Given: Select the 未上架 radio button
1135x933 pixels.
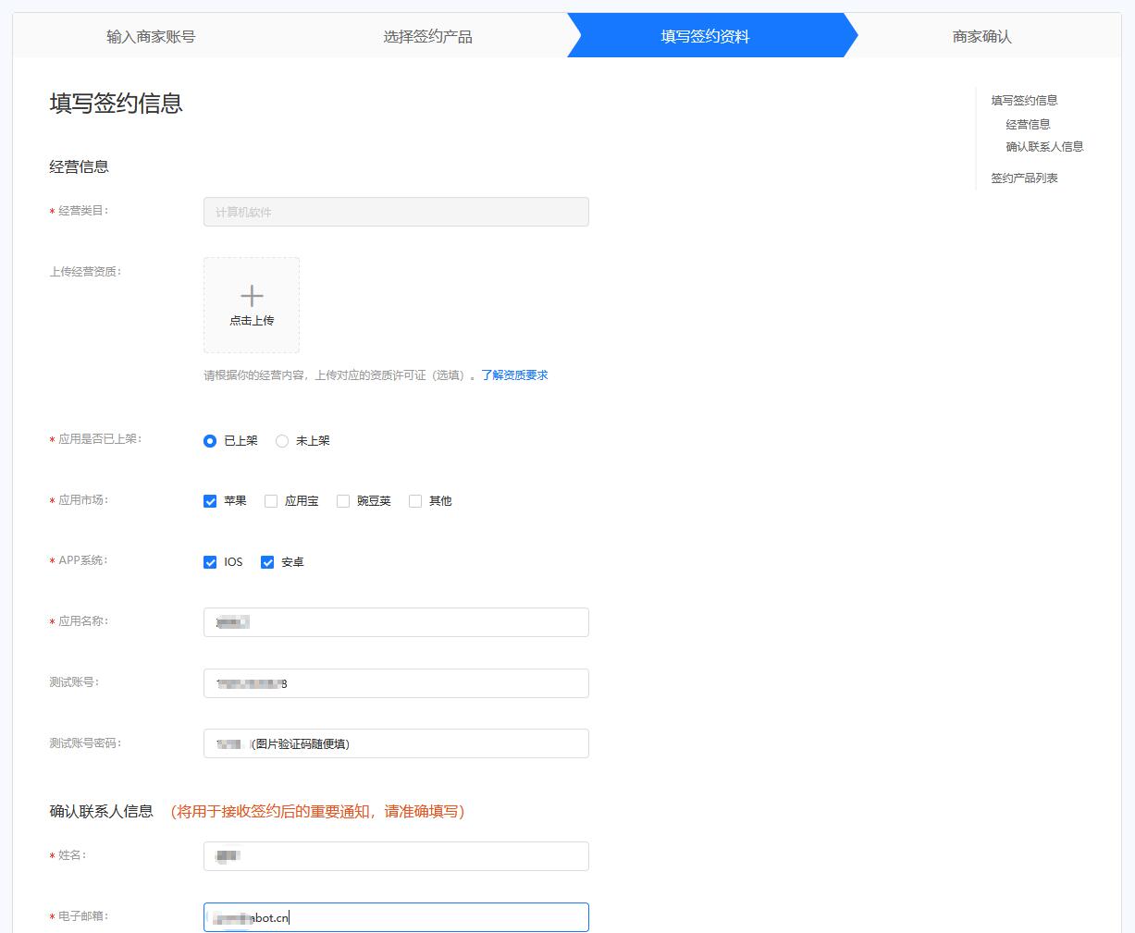Looking at the screenshot, I should click(282, 441).
